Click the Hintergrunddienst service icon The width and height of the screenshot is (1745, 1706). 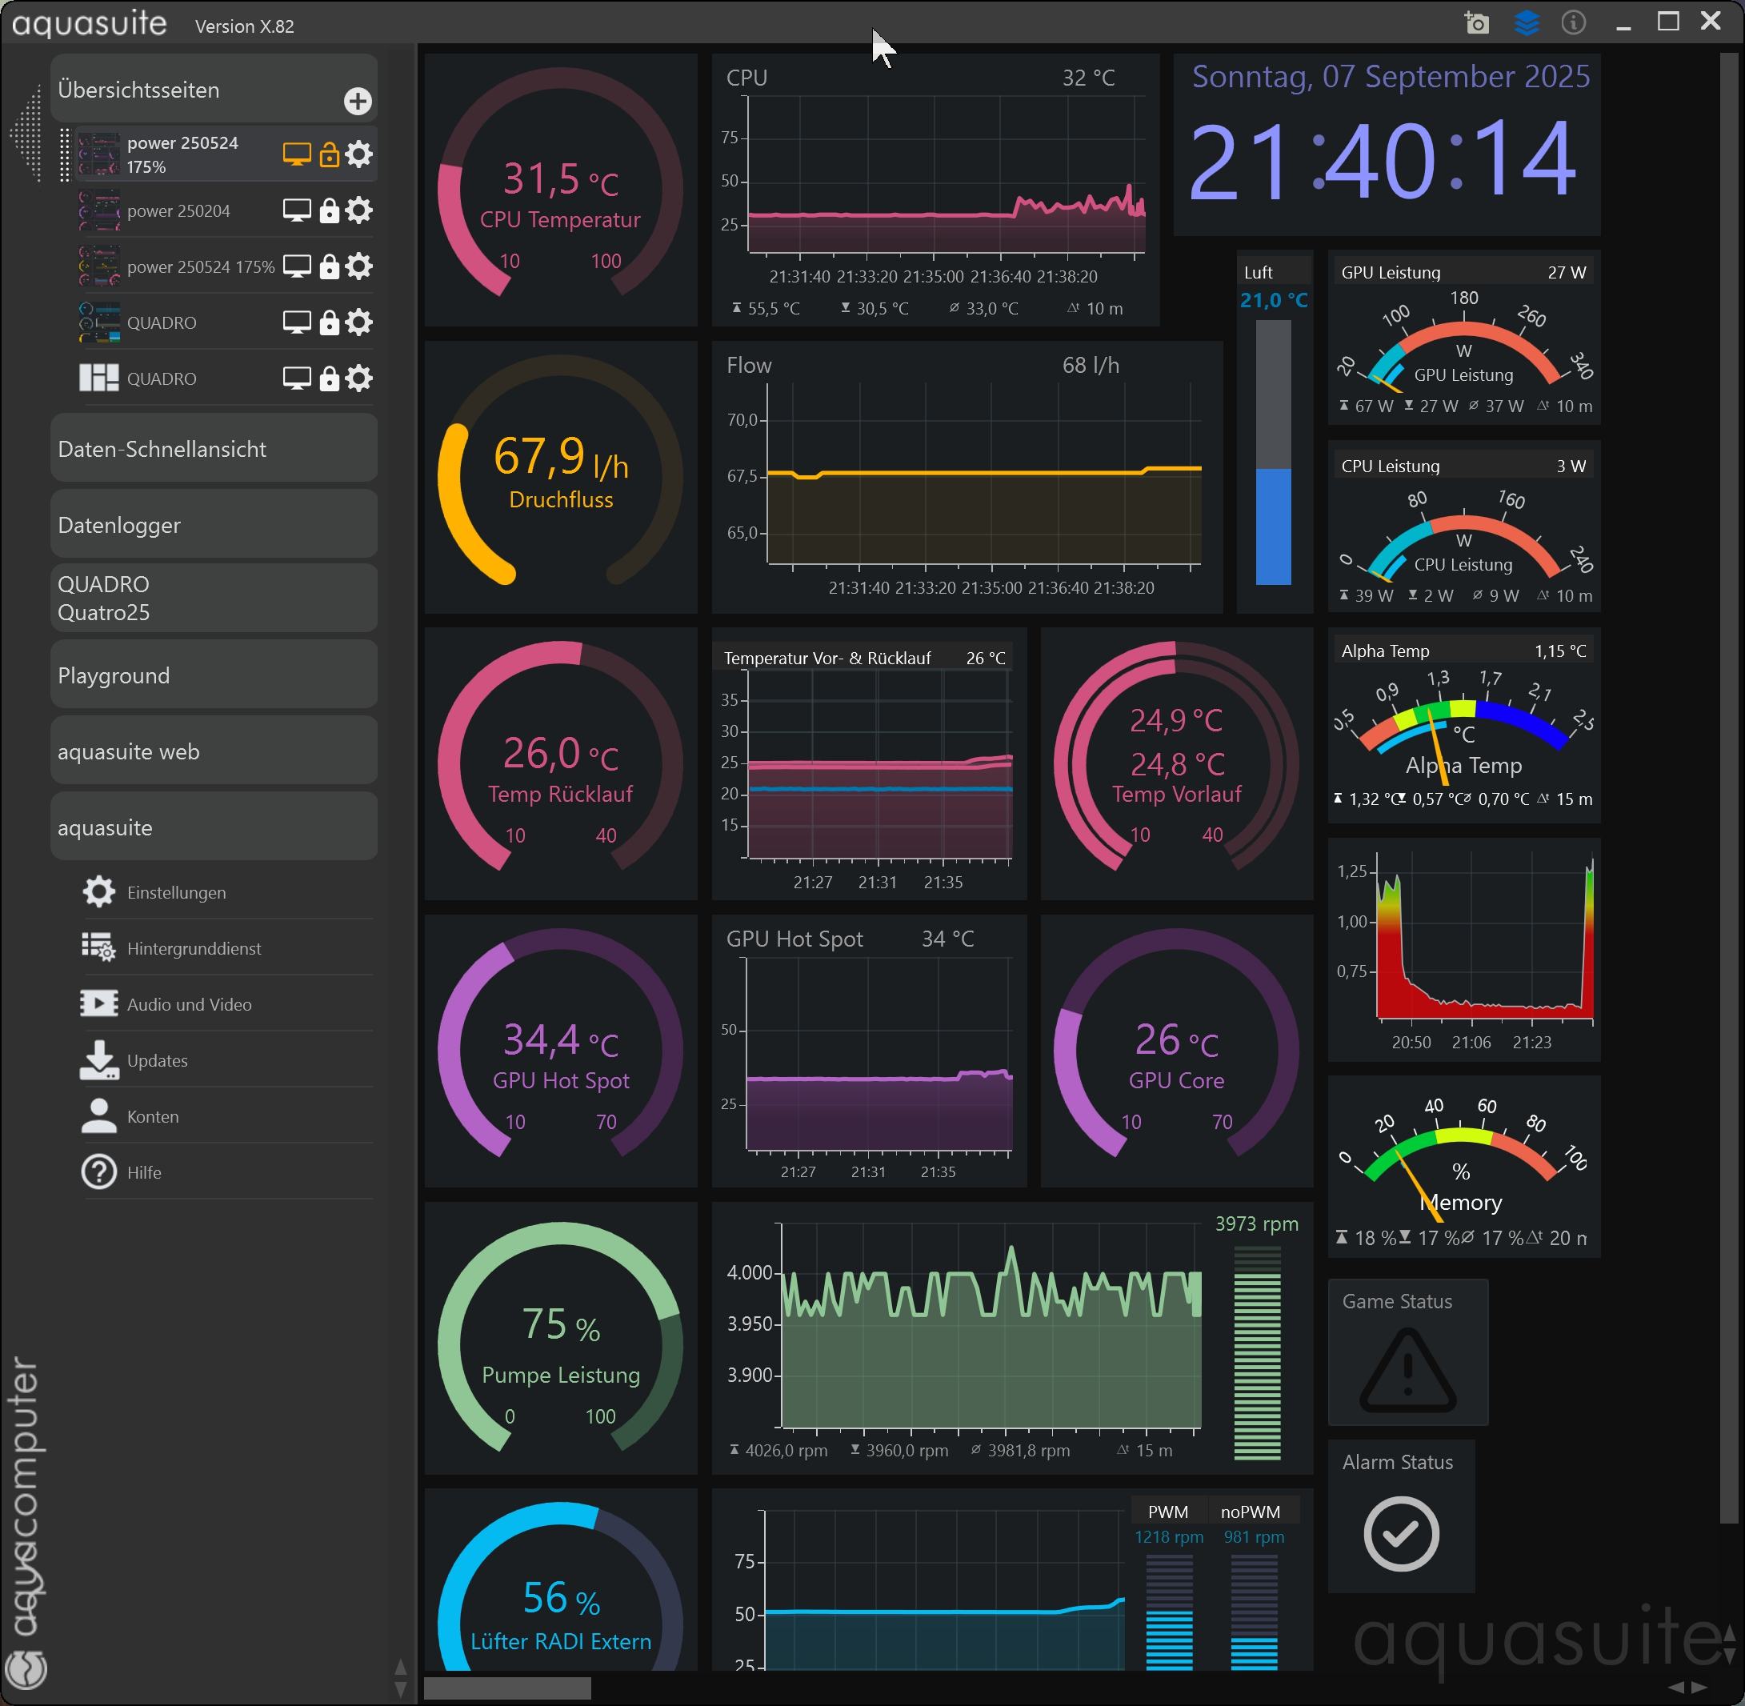pyautogui.click(x=98, y=948)
